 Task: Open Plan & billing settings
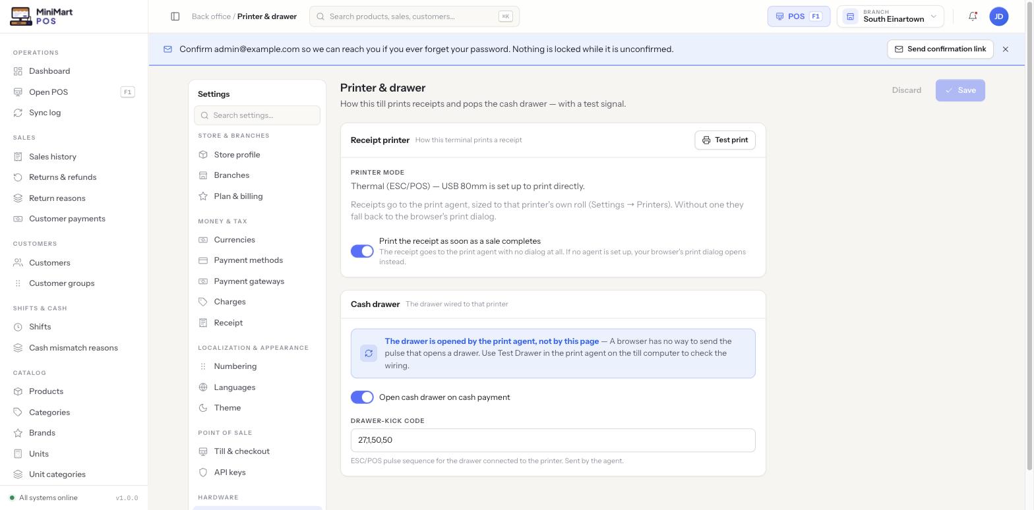click(257, 196)
